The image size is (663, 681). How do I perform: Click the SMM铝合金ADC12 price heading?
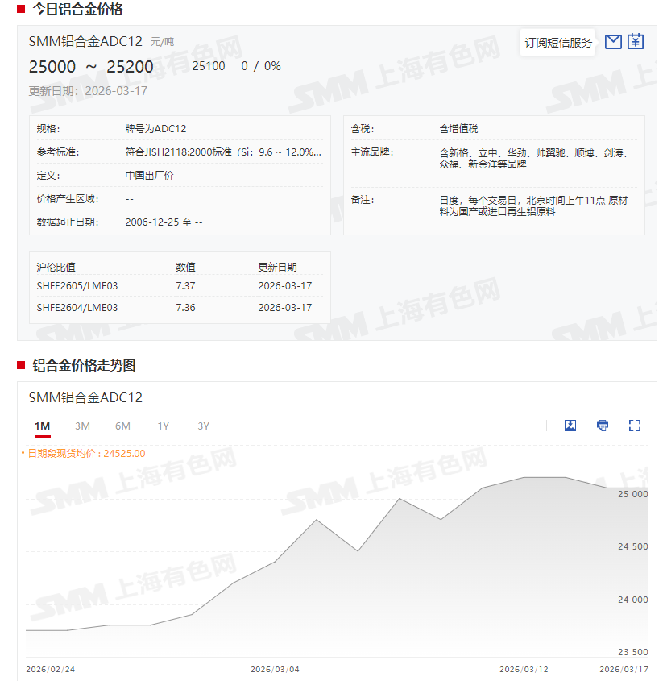(x=85, y=41)
